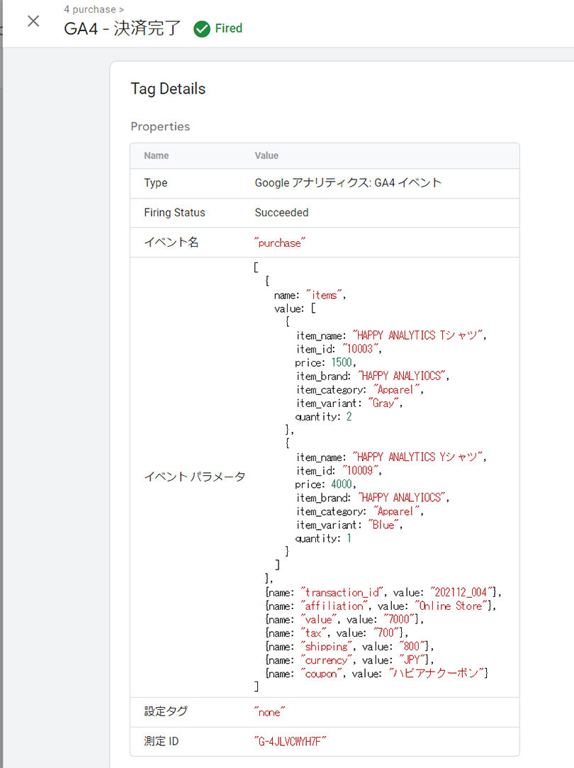Click affiliation "Online Store" line

coord(381,606)
